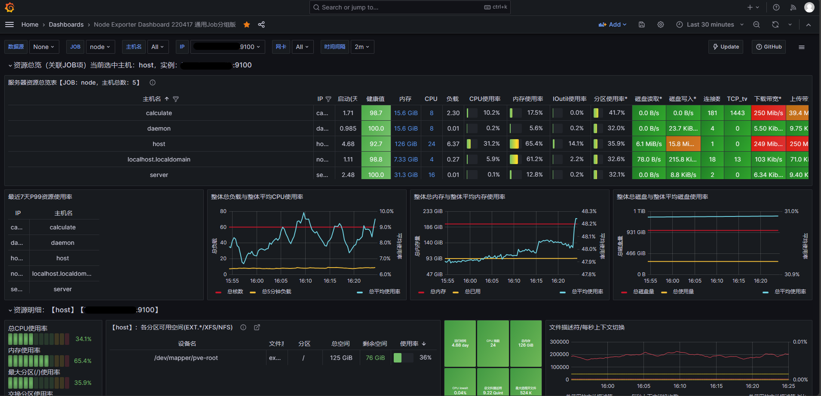Image resolution: width=821 pixels, height=396 pixels.
Task: Open the 网卡 All dropdown
Action: coord(303,47)
